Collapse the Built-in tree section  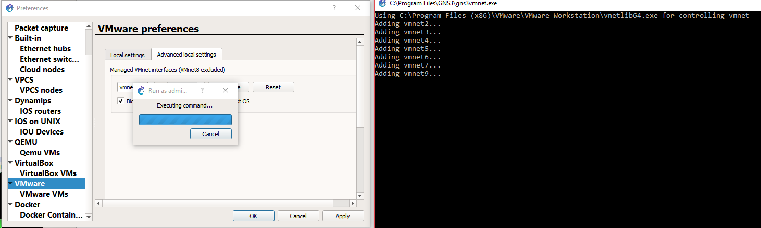10,38
